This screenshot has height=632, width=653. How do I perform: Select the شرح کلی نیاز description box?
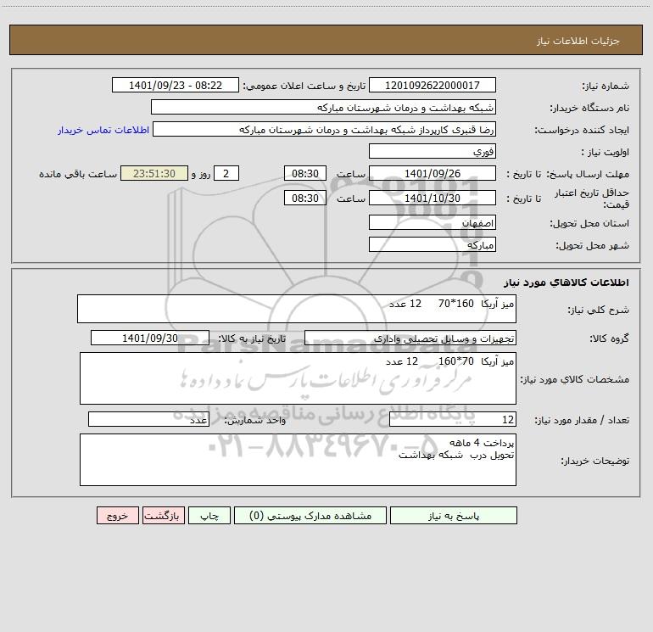[297, 309]
